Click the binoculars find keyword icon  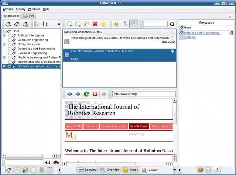(x=56, y=162)
